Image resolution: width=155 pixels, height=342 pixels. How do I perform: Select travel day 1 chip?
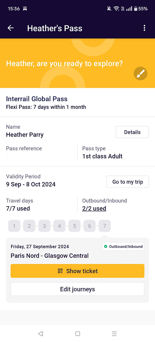14,226
